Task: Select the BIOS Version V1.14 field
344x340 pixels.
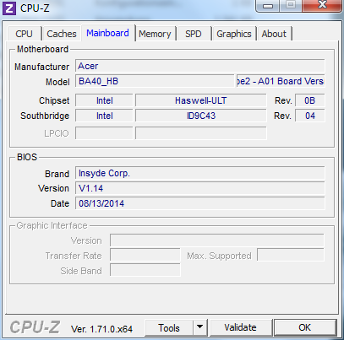Action: point(199,188)
